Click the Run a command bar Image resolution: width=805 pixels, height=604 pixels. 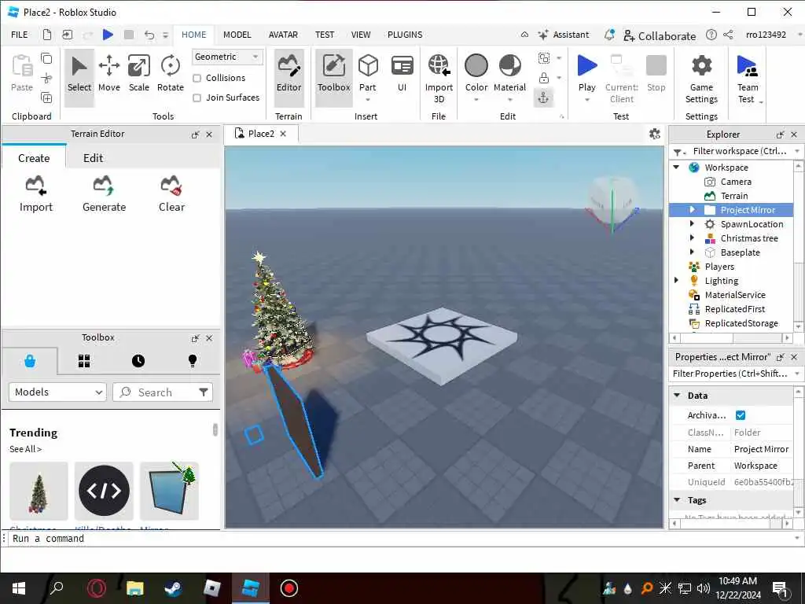pyautogui.click(x=400, y=538)
